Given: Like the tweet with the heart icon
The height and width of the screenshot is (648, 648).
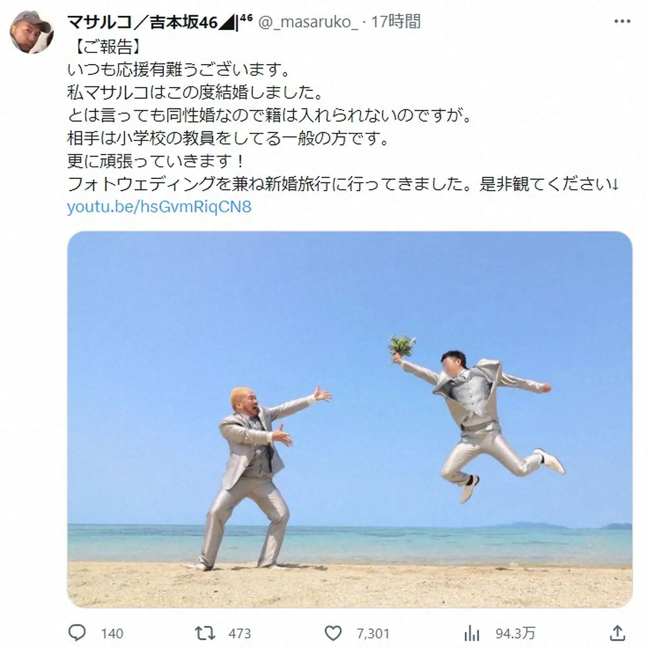Looking at the screenshot, I should [x=333, y=633].
